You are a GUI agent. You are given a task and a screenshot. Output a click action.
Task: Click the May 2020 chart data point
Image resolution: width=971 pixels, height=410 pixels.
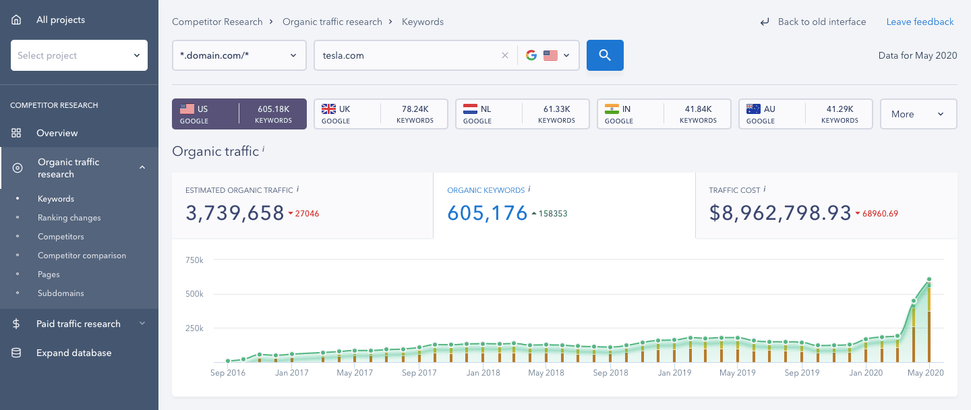929,279
